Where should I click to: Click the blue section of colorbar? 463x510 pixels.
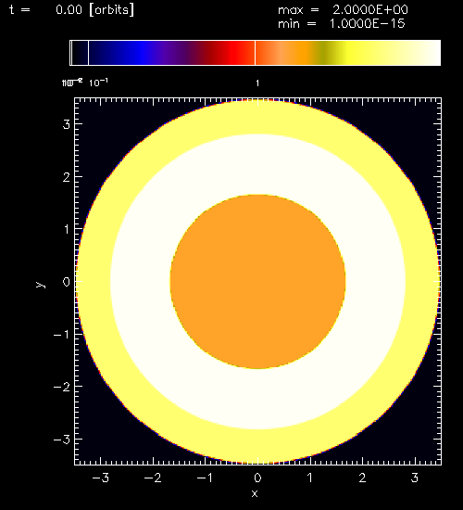[x=140, y=53]
